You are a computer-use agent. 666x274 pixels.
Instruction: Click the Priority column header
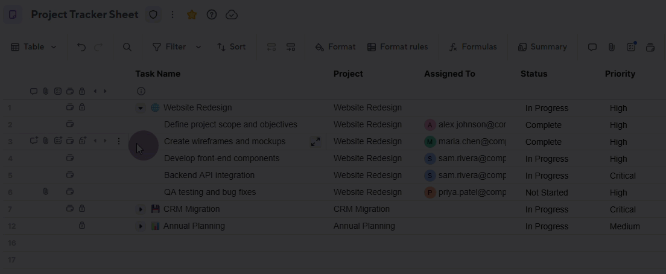click(x=620, y=74)
